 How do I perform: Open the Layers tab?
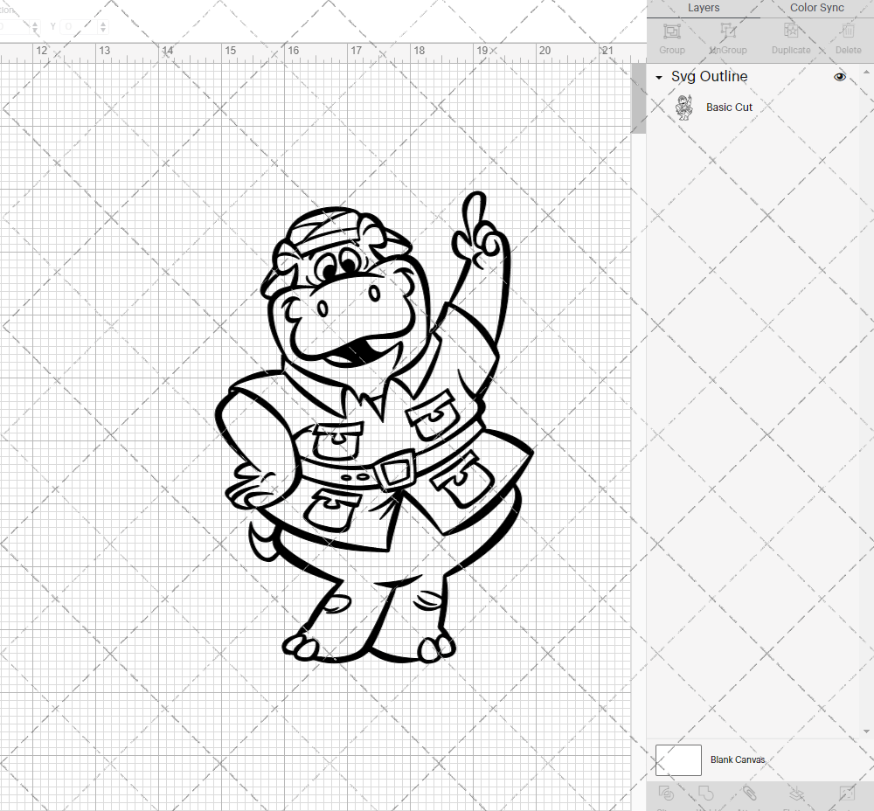(704, 8)
